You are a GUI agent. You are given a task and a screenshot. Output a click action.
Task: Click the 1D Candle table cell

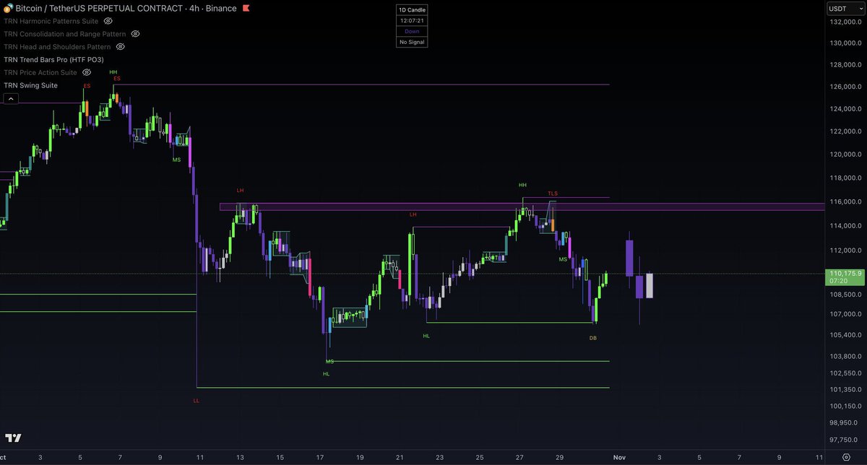point(412,9)
